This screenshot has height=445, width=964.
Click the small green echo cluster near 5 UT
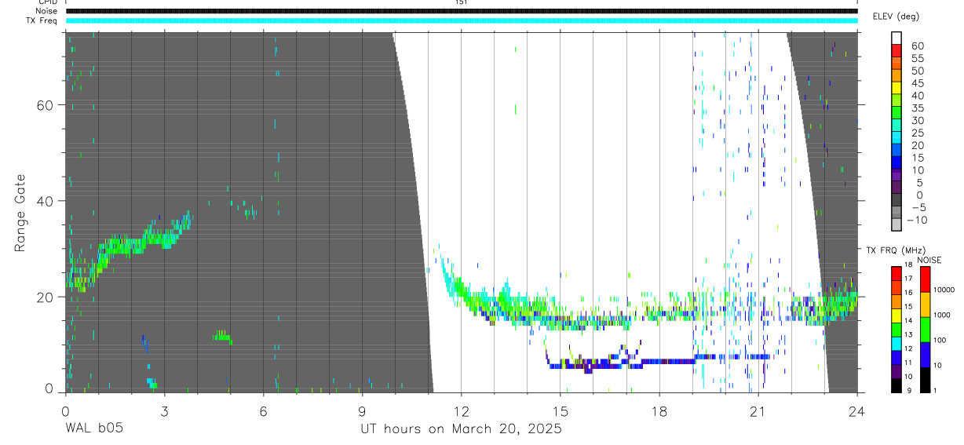click(222, 336)
